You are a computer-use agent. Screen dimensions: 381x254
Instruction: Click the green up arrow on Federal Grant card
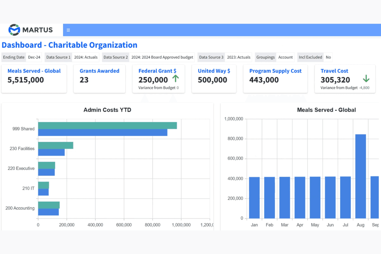tap(176, 78)
